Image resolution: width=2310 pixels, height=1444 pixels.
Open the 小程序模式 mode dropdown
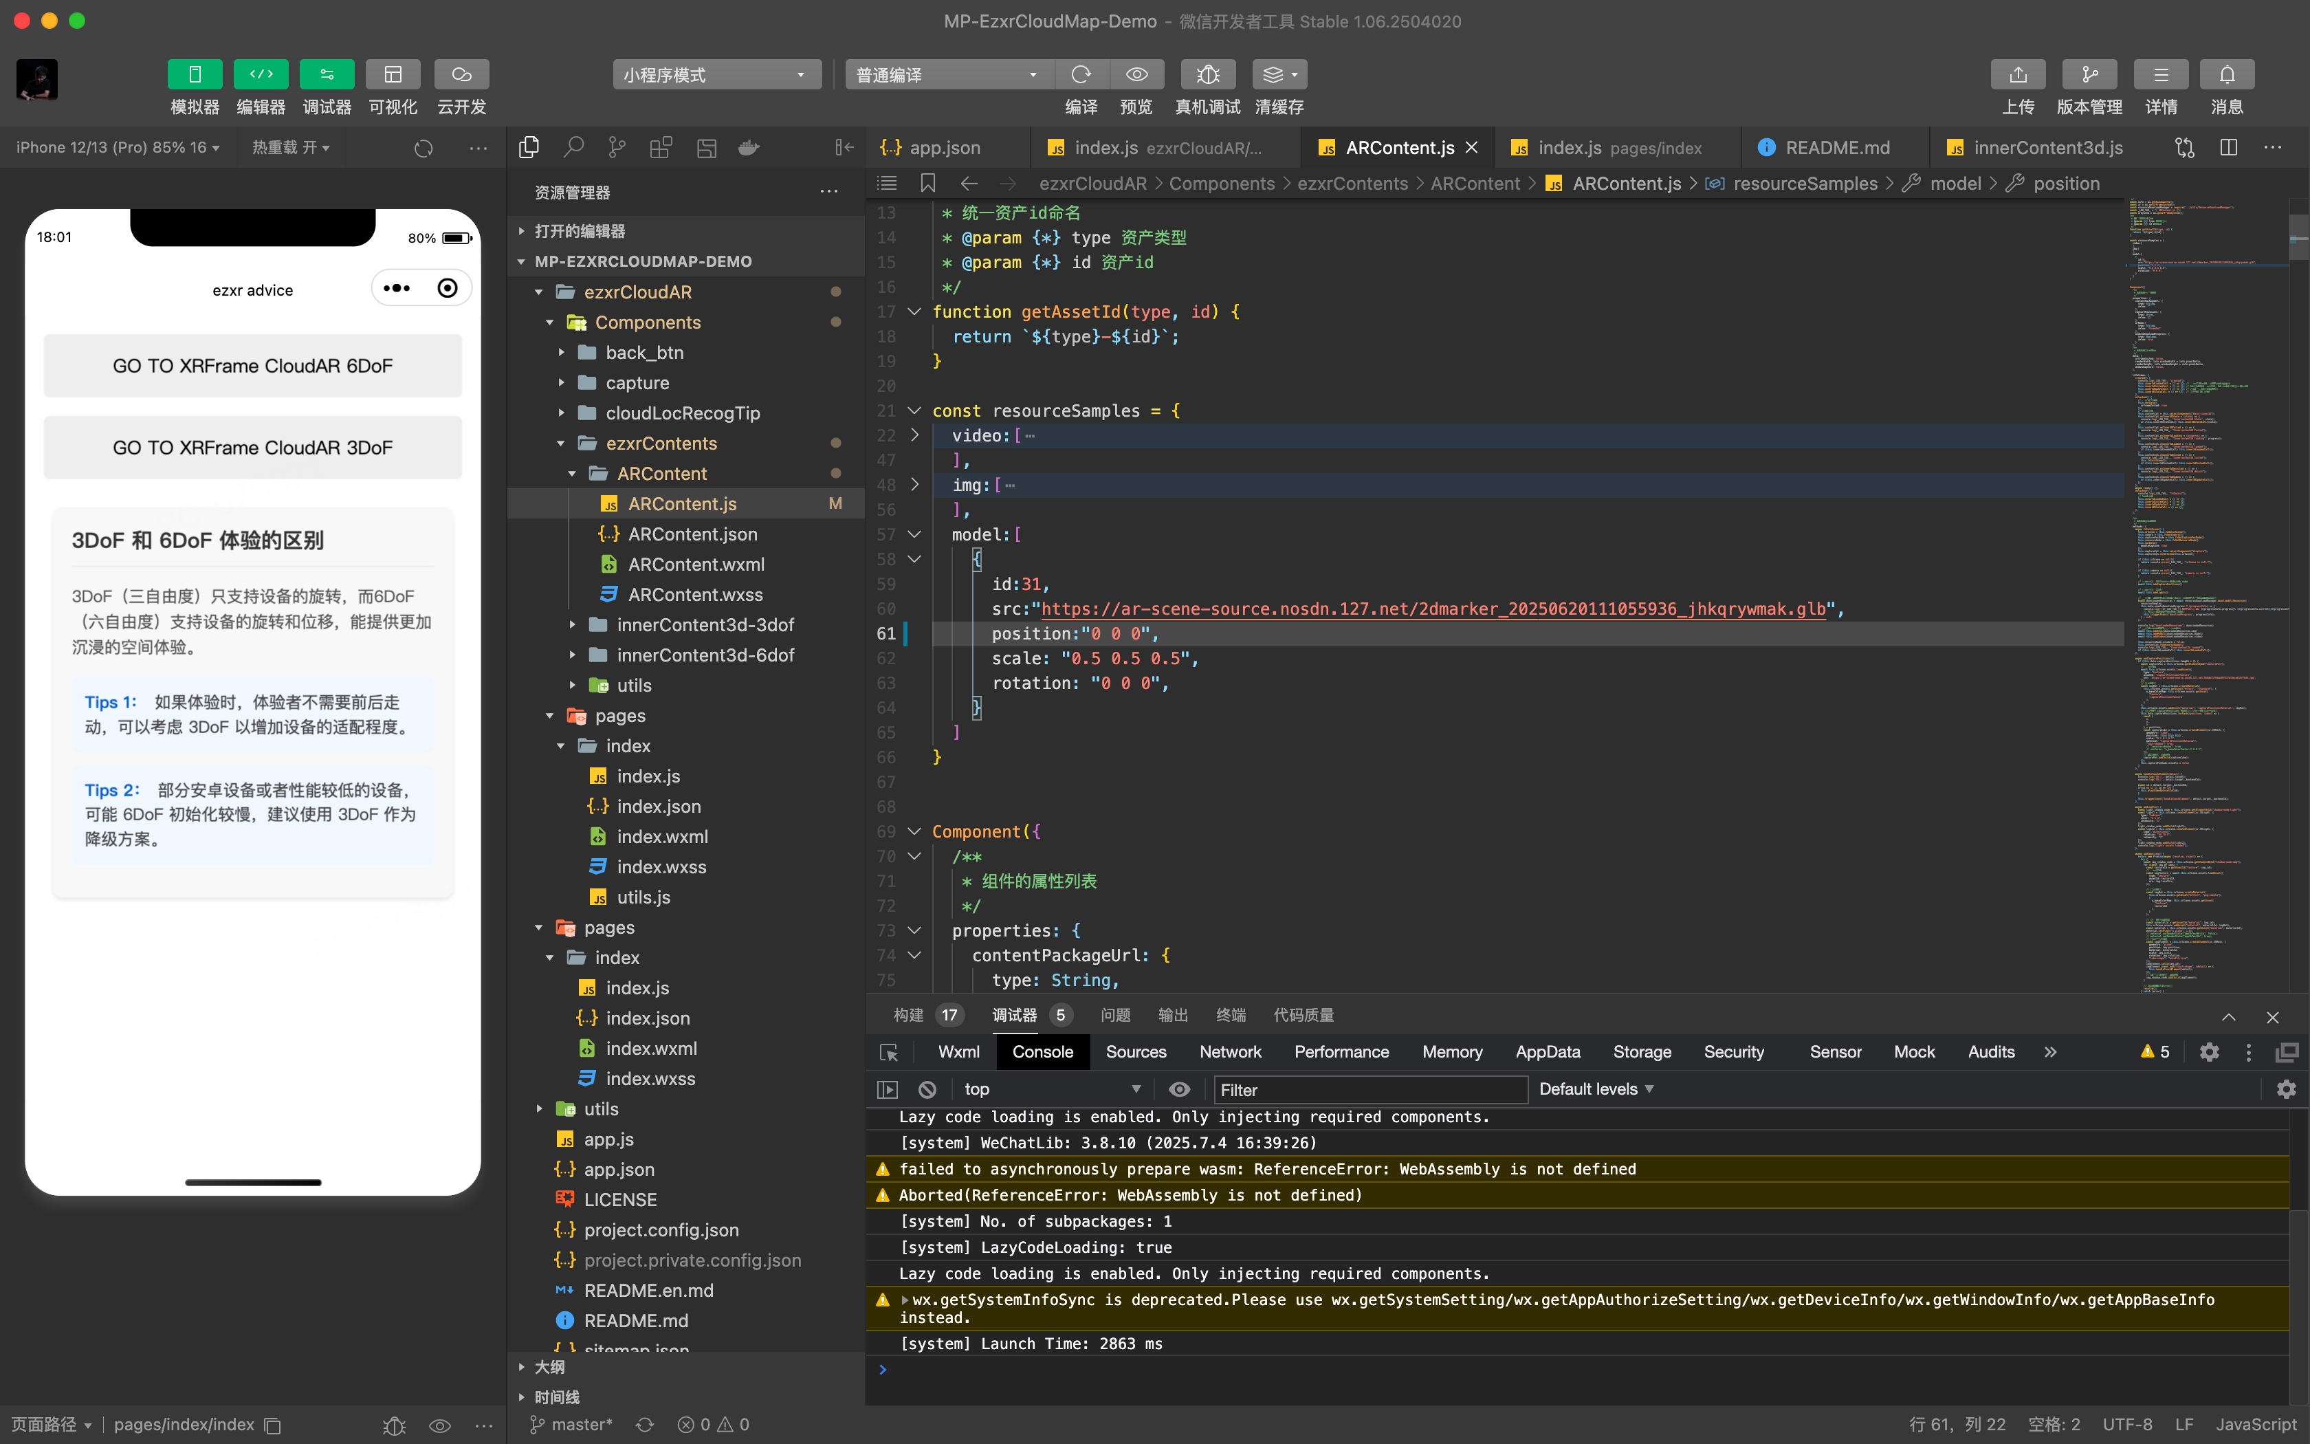click(716, 74)
